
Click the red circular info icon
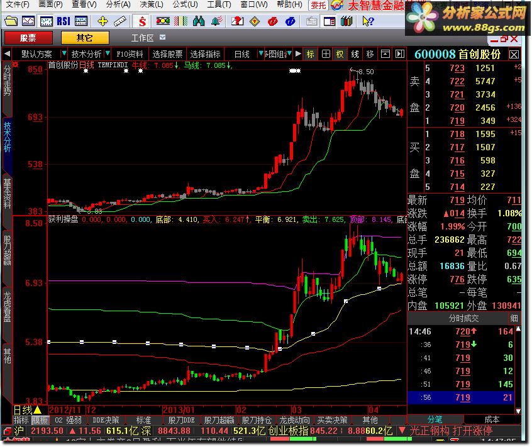click(x=272, y=21)
